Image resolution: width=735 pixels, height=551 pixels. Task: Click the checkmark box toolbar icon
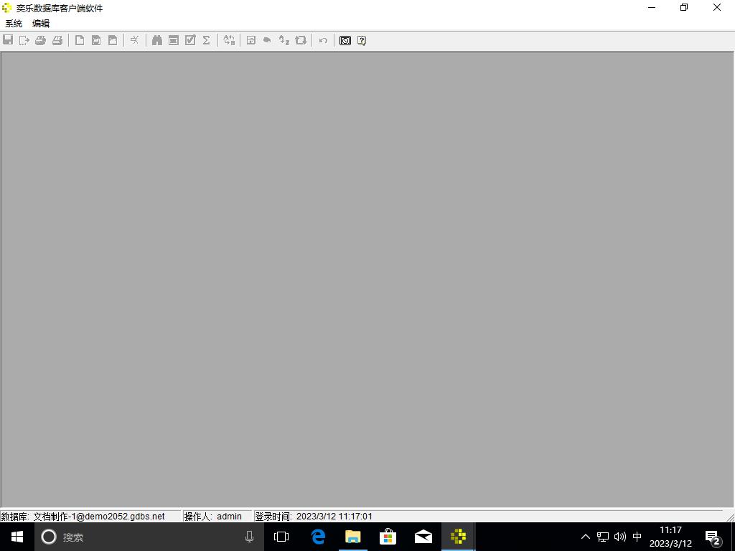190,40
